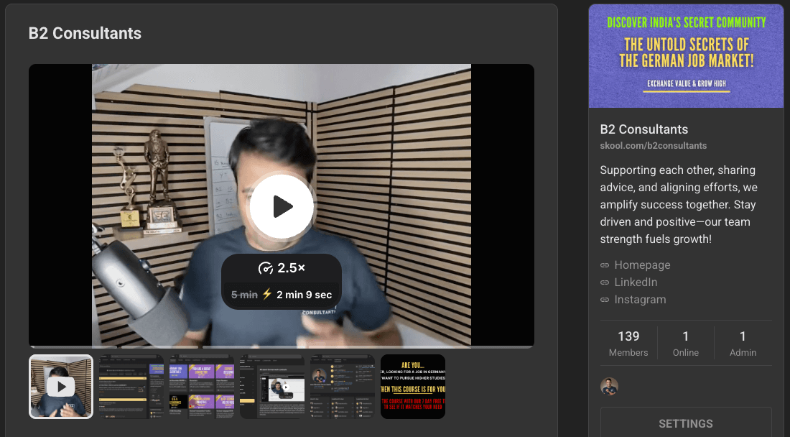This screenshot has width=790, height=437.
Task: Go to the Instagram link
Action: pos(640,300)
